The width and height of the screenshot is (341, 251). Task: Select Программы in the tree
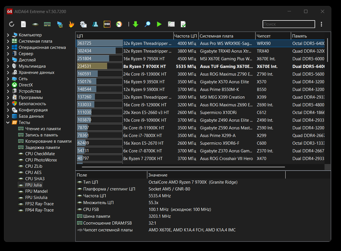pyautogui.click(x=31, y=98)
